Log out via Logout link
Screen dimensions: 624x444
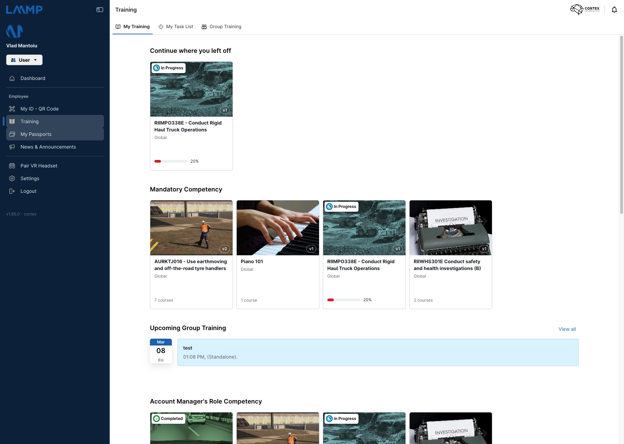click(55, 191)
